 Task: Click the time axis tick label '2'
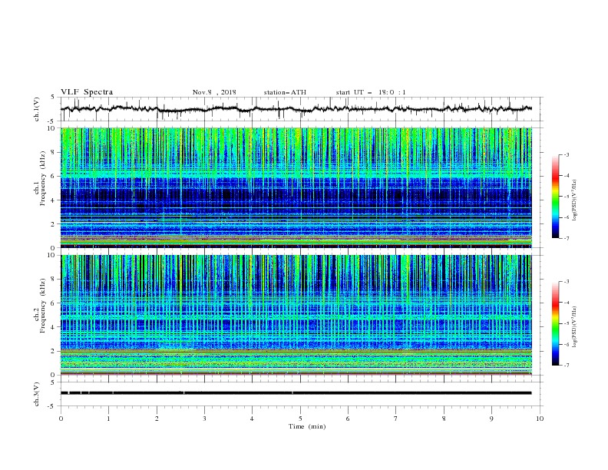(x=157, y=419)
